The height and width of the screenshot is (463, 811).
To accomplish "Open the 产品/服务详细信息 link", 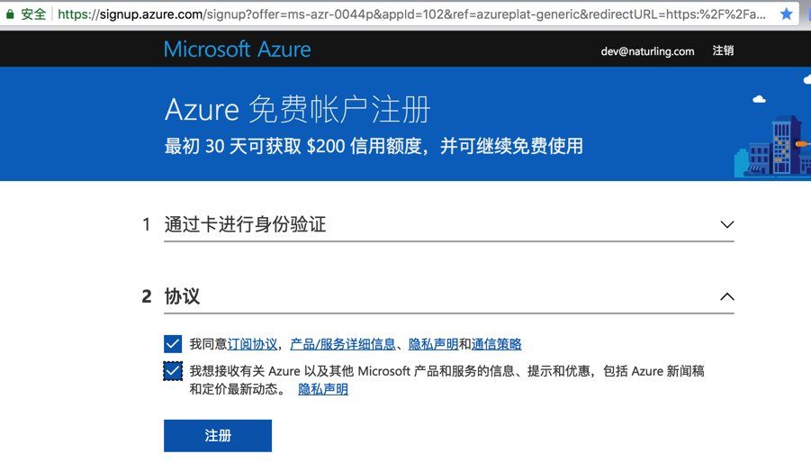I will [342, 344].
